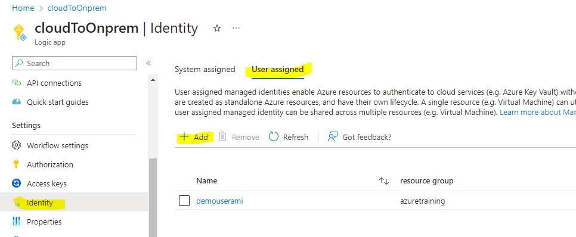This screenshot has width=576, height=237.
Task: Click the azuretraining resource group cell
Action: coord(422,201)
